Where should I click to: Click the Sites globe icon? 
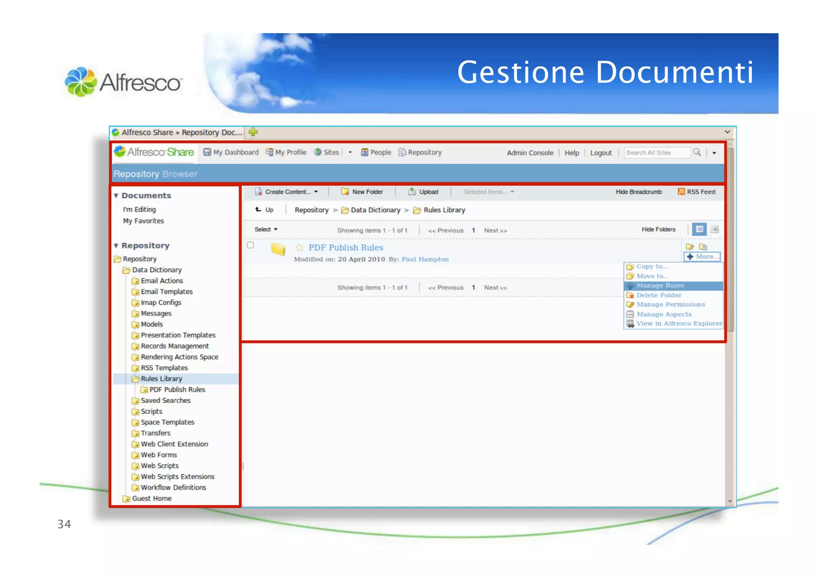point(318,152)
